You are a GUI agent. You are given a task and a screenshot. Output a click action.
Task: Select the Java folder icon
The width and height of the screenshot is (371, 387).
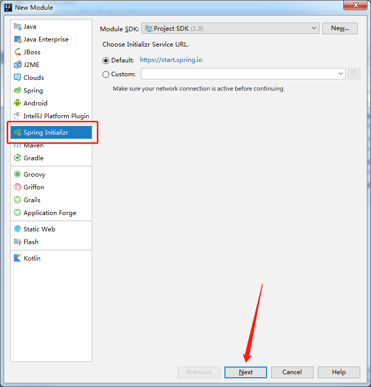click(17, 27)
